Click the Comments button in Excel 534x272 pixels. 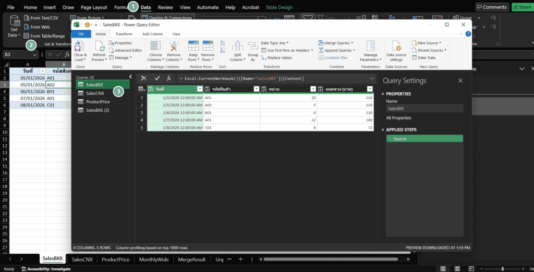coord(492,7)
